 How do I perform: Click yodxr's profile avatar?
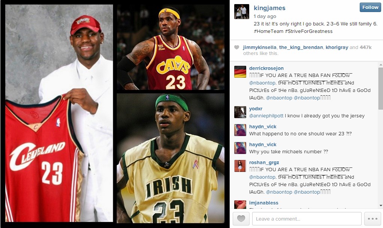point(240,112)
